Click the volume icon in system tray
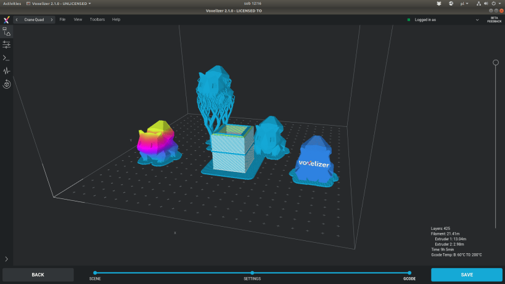This screenshot has height=284, width=505. [486, 4]
